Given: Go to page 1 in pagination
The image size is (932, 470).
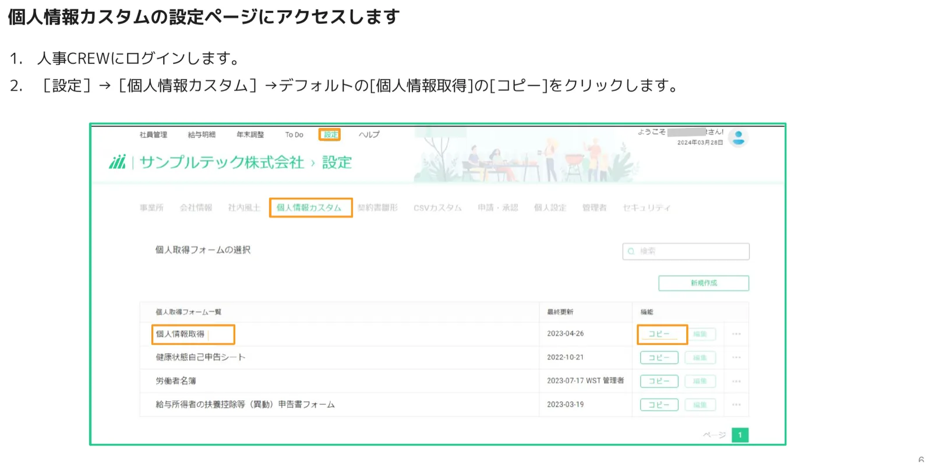Looking at the screenshot, I should coord(740,435).
